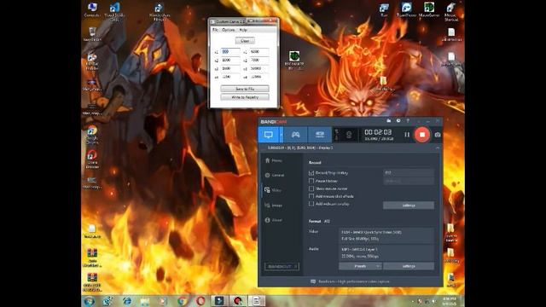
Task: Click the y3 input field in Custom Curve
Action: 259,68
